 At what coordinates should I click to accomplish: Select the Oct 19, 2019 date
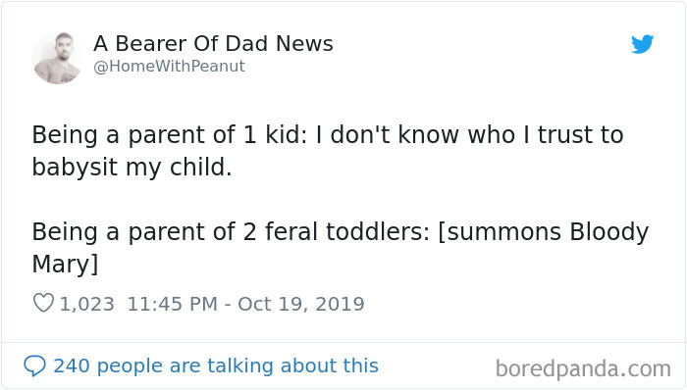[x=301, y=304]
